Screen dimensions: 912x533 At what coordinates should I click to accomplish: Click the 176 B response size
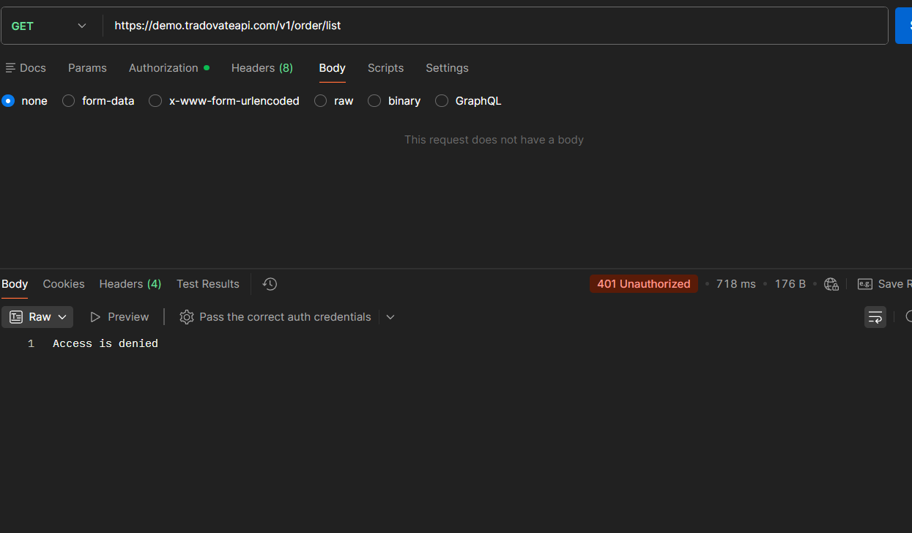coord(790,284)
